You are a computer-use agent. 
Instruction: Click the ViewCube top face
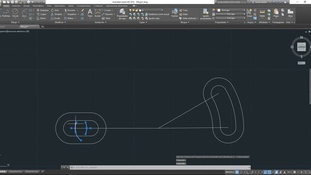[301, 47]
